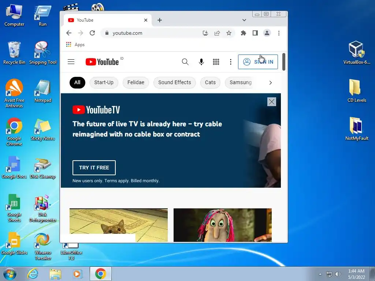View the site lock information icon

(107, 33)
